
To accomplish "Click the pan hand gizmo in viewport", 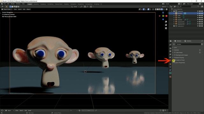I will [166, 25].
